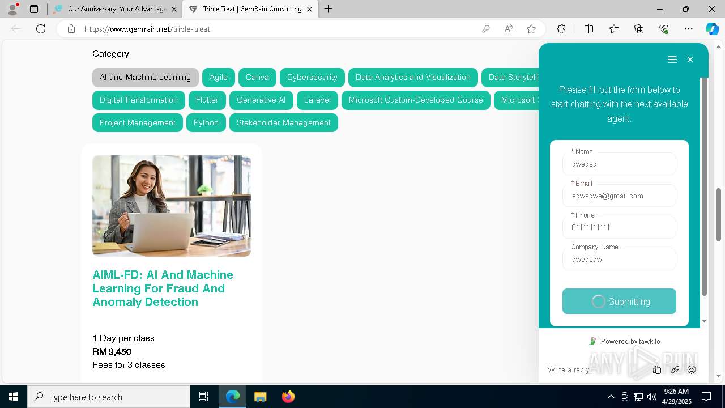Open a new tab with plus button
Image resolution: width=725 pixels, height=408 pixels.
point(329,9)
